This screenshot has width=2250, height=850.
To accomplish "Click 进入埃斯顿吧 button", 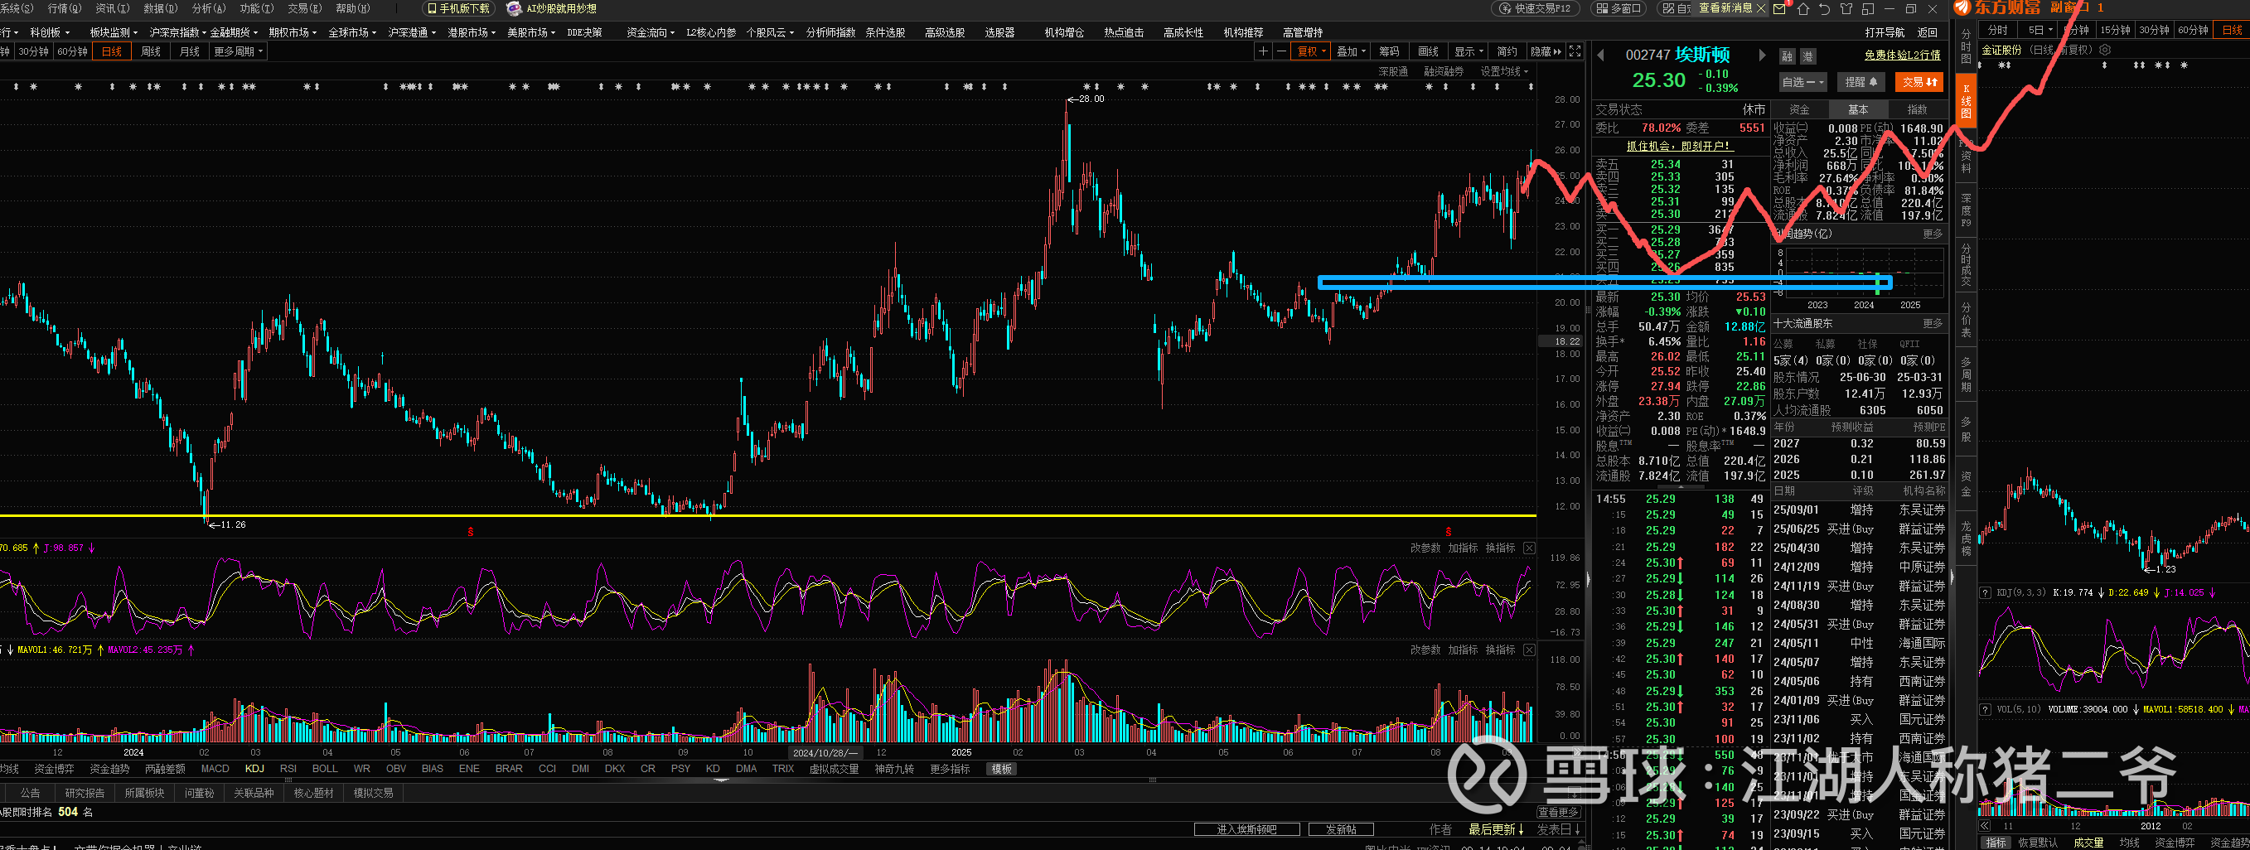I will [x=1246, y=829].
